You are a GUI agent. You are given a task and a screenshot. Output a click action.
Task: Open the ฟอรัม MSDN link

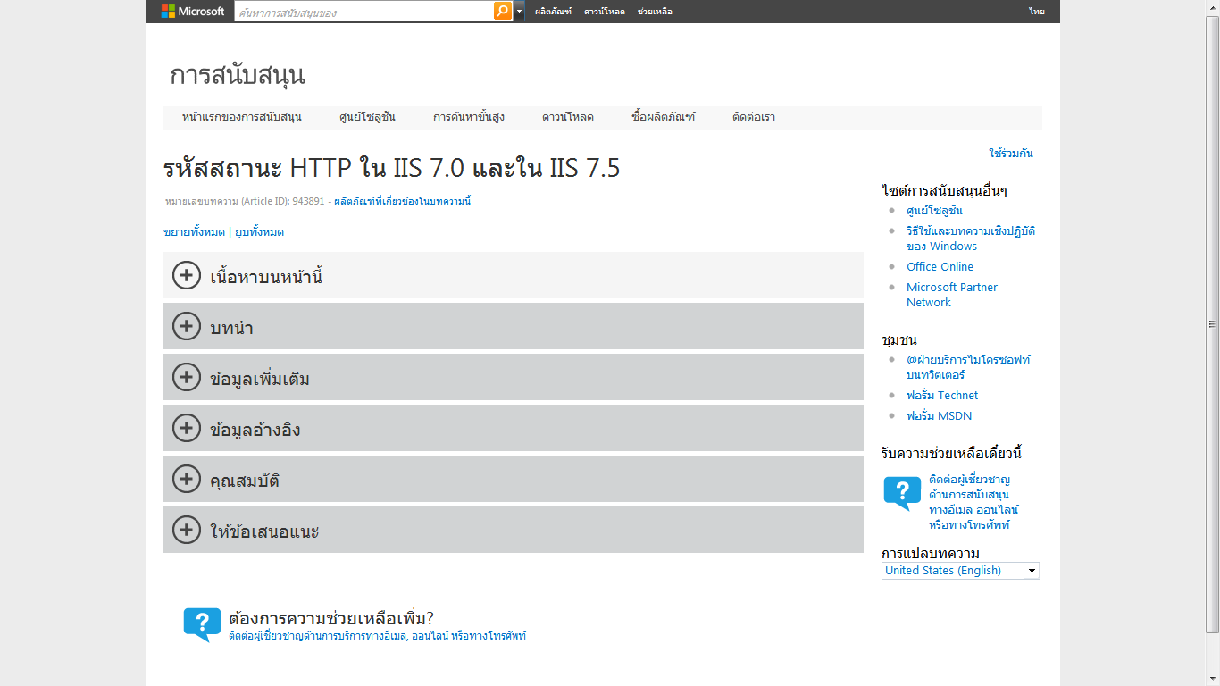click(x=939, y=416)
